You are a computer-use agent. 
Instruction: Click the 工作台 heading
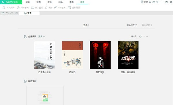click(86, 25)
